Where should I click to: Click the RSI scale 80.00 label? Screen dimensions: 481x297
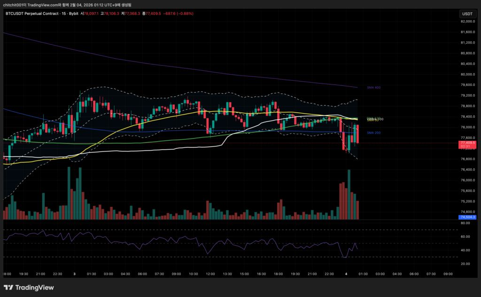465,223
